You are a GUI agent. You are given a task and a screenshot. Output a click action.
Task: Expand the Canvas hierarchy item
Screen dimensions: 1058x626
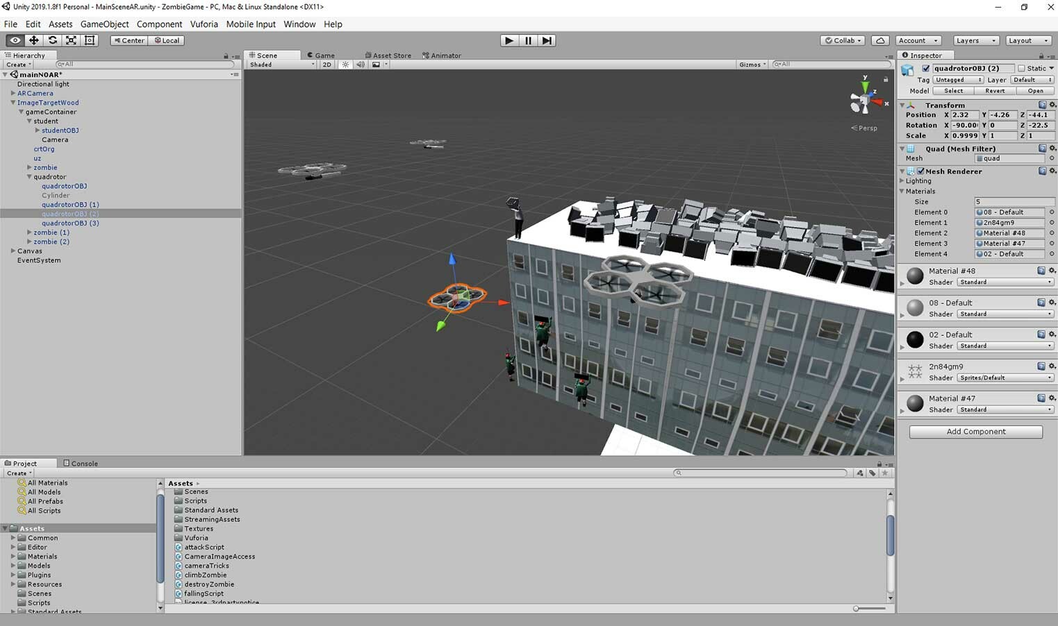13,251
